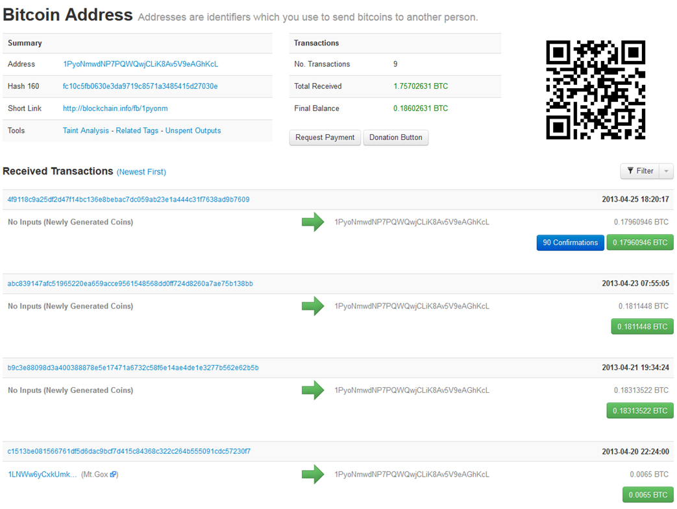677x509 pixels.
Task: Click the QR code image
Action: pos(595,89)
